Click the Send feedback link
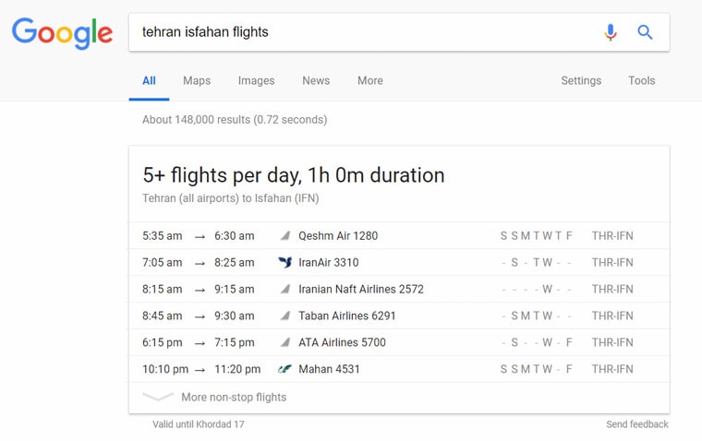702x441 pixels. click(x=637, y=424)
